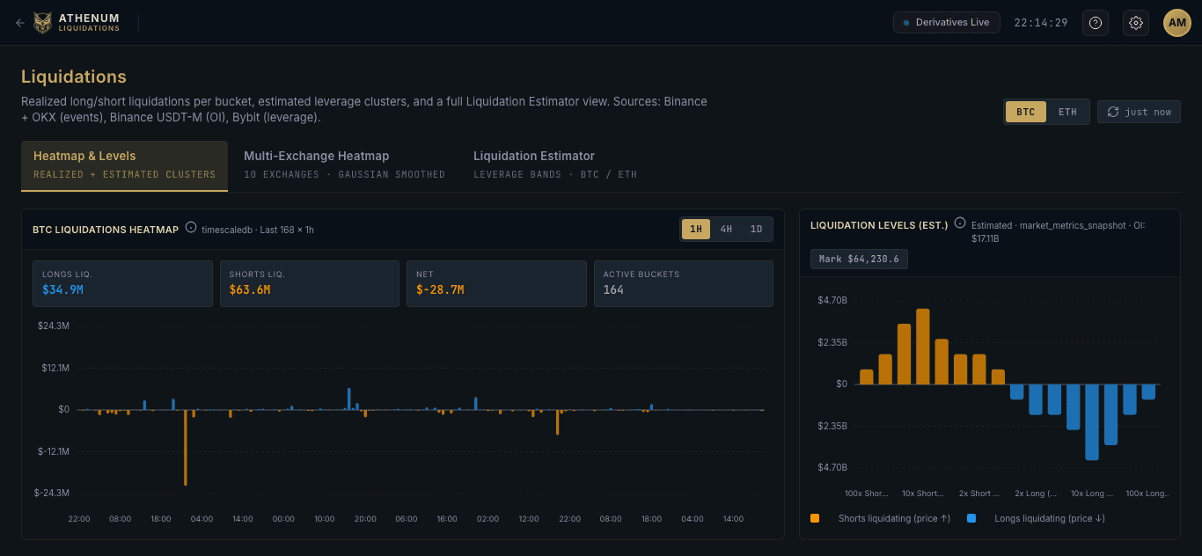Open the Liquidation Estimator tab

[555, 165]
